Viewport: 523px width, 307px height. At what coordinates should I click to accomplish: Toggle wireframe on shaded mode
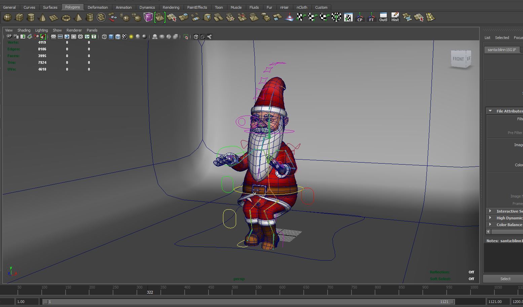pos(118,37)
